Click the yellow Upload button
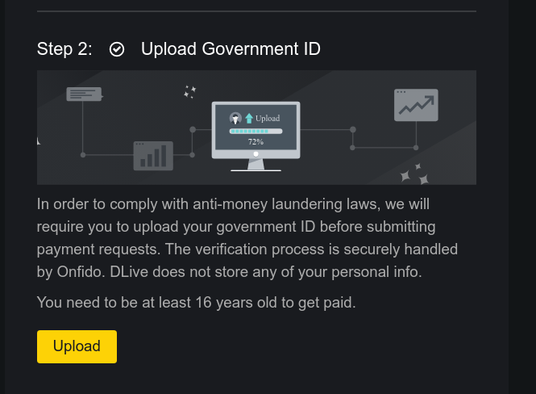 click(x=77, y=346)
